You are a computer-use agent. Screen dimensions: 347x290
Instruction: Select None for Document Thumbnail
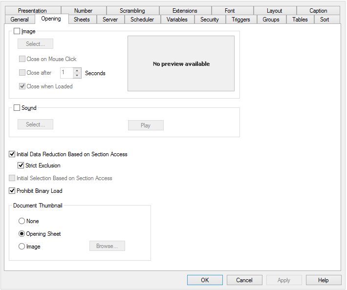(x=22, y=221)
